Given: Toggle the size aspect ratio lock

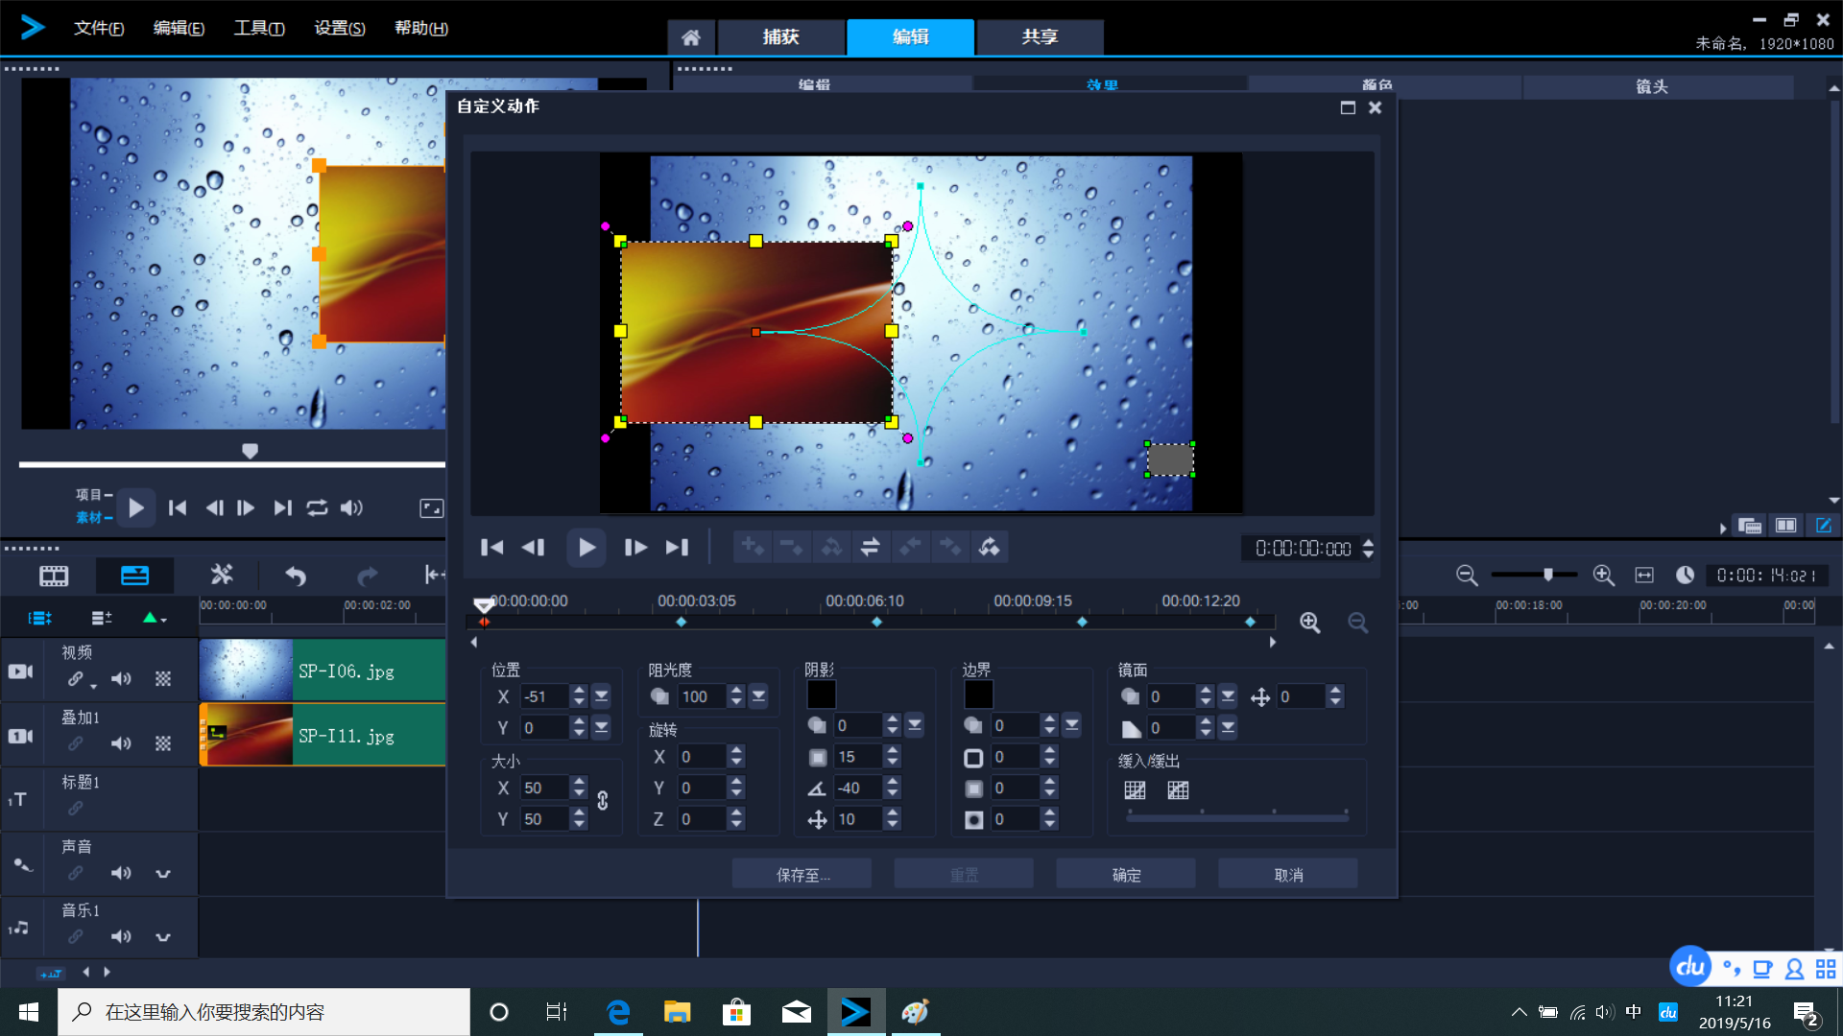Looking at the screenshot, I should [603, 801].
